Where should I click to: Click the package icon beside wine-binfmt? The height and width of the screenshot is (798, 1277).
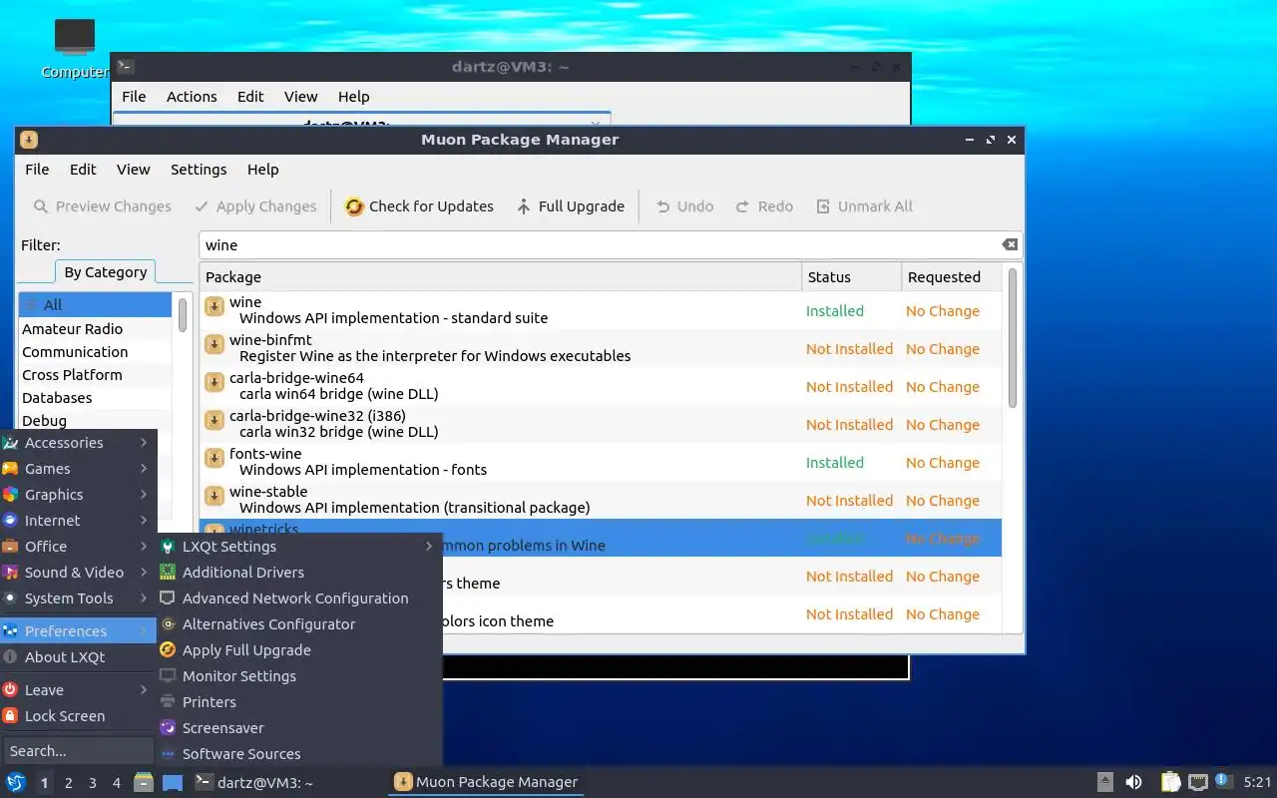click(x=213, y=344)
